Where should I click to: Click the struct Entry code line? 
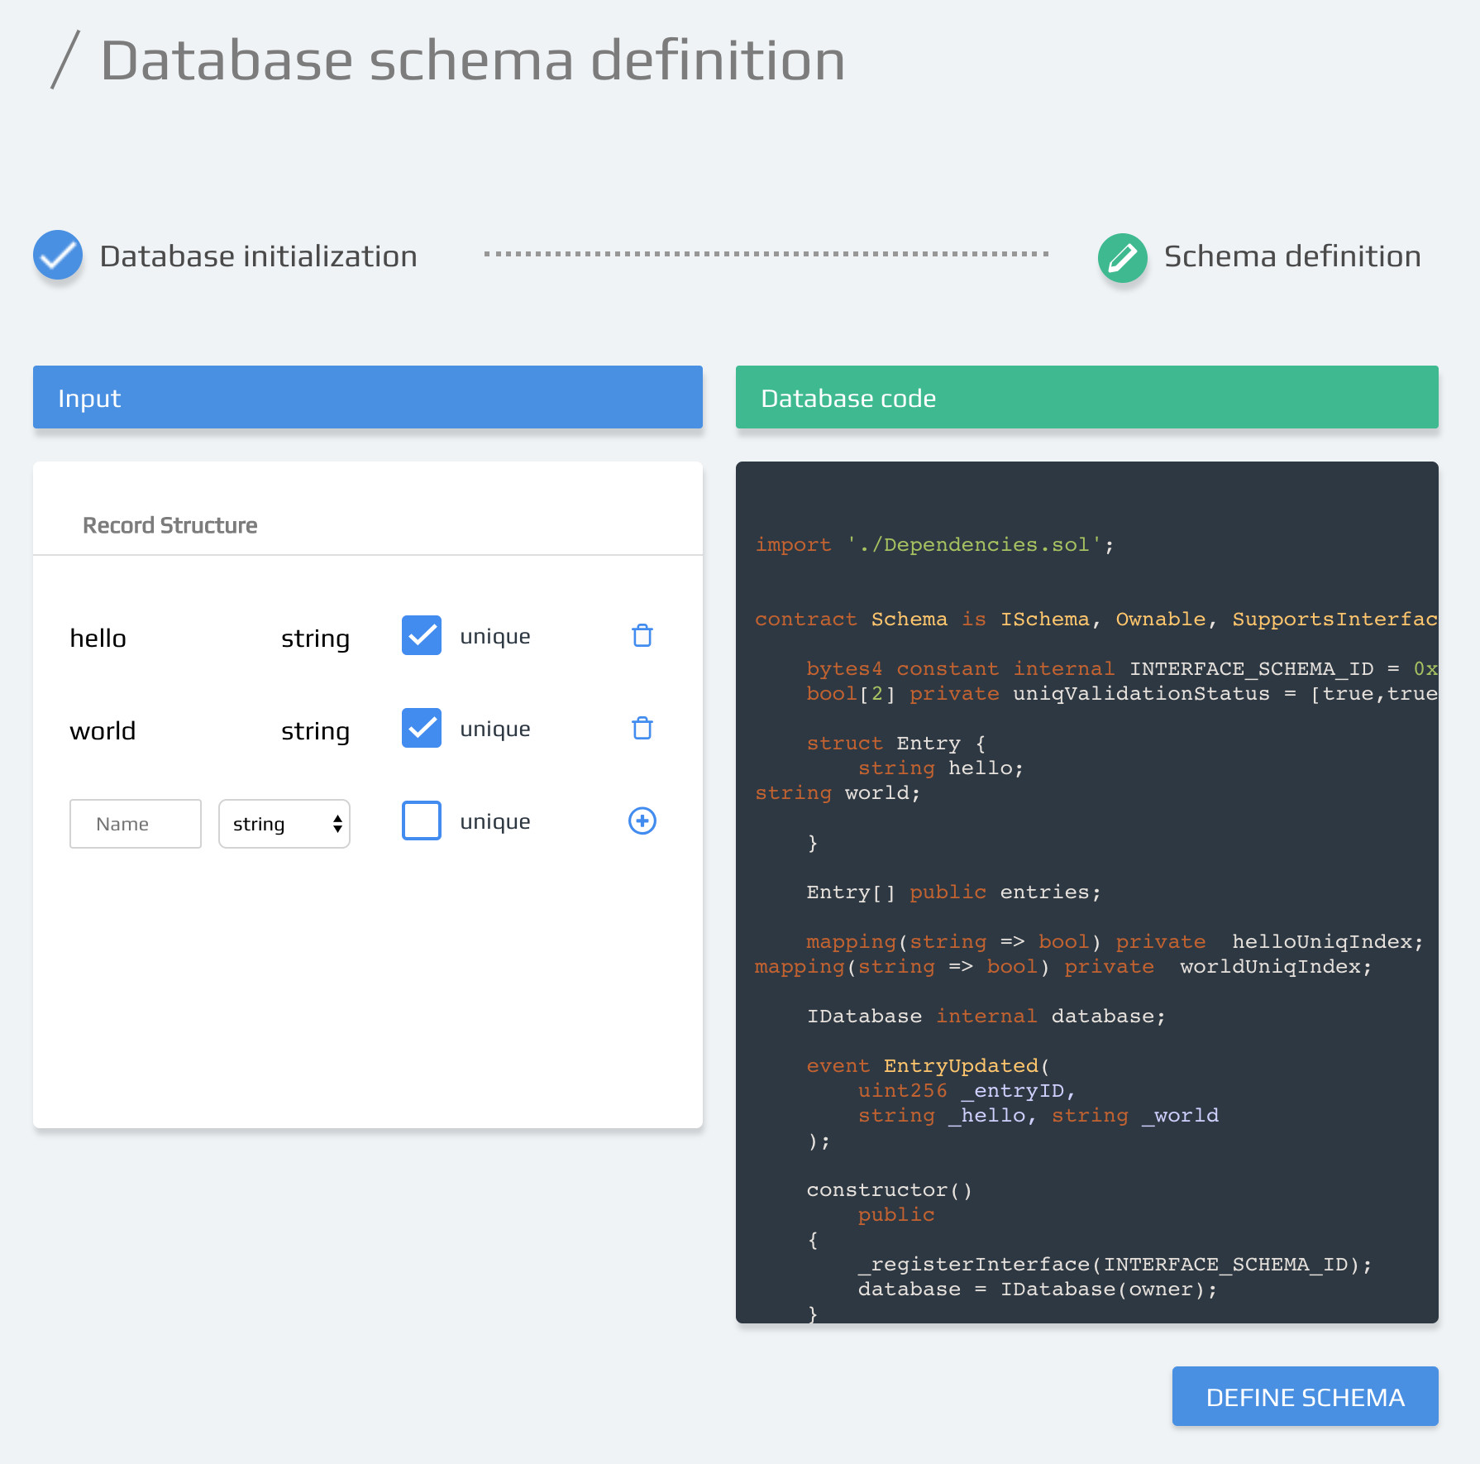(896, 743)
